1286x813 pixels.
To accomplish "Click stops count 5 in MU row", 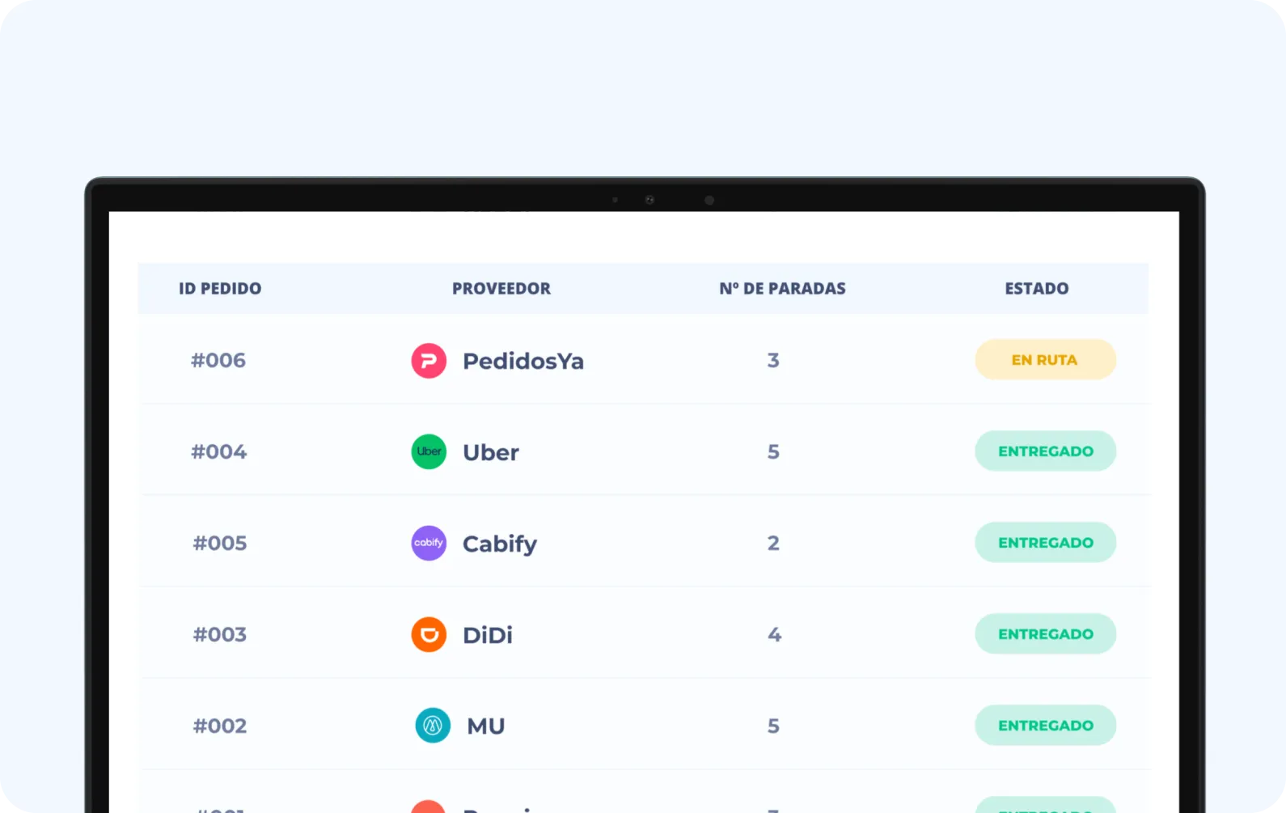I will 773,726.
